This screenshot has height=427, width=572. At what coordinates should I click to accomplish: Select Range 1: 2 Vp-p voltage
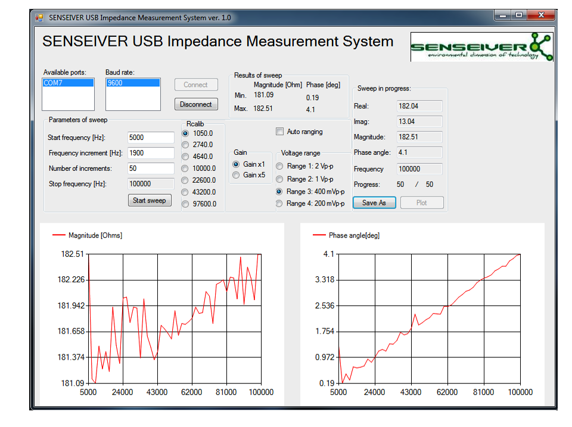(x=280, y=167)
